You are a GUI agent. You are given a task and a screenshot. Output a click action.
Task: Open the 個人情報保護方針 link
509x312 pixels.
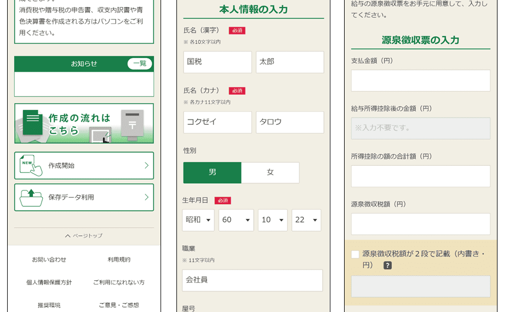click(x=49, y=282)
